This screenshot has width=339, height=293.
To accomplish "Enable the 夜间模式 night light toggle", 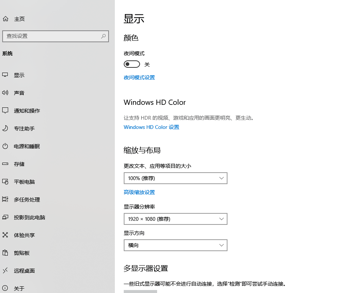I will [132, 64].
